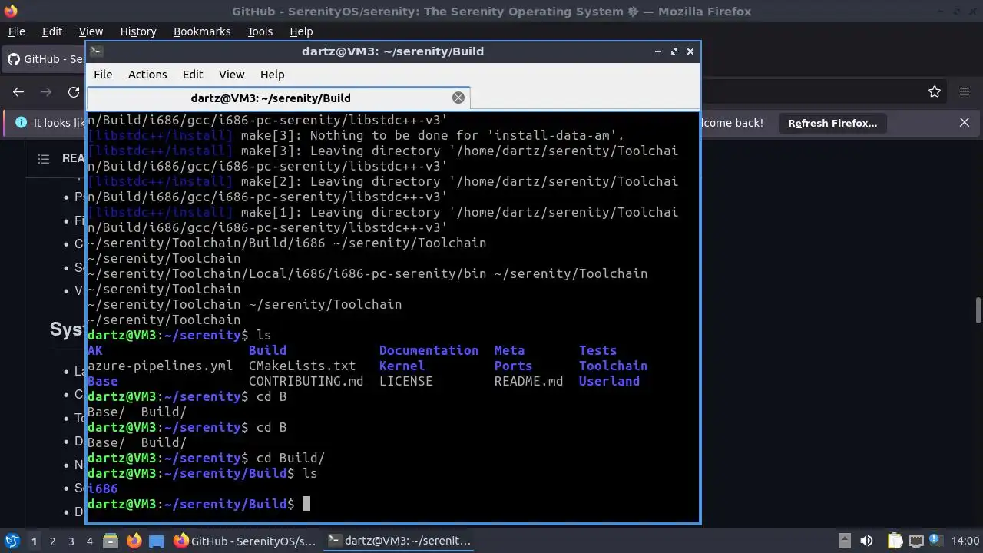
Task: Switch to workspace 4 in the pager
Action: click(89, 541)
